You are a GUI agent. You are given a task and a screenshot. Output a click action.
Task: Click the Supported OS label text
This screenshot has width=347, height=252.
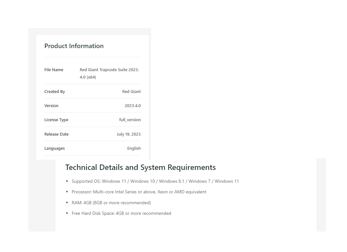(86, 181)
